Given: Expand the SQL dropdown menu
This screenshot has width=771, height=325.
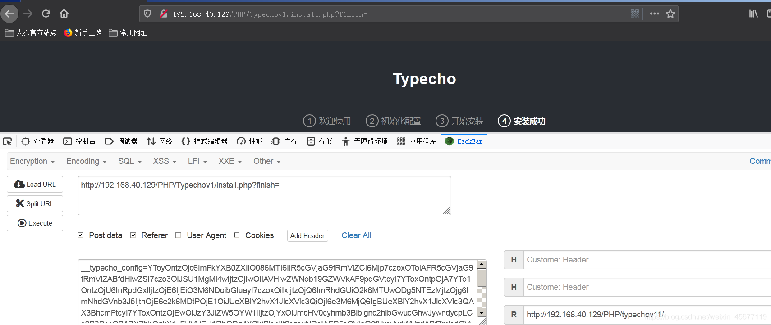Looking at the screenshot, I should [x=130, y=161].
